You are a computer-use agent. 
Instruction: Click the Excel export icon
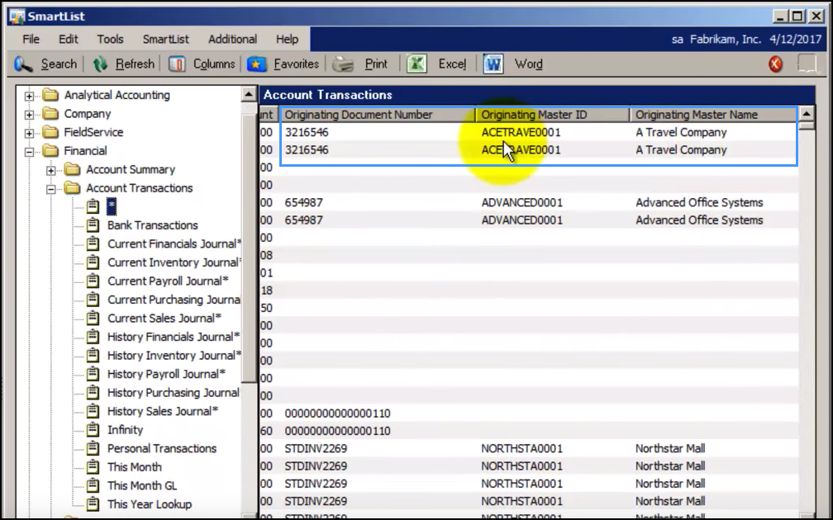point(416,64)
